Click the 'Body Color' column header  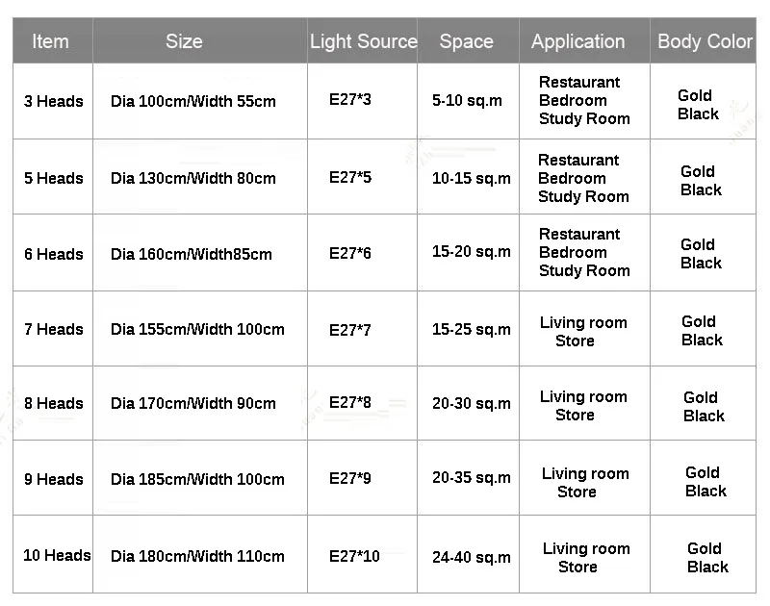704,40
